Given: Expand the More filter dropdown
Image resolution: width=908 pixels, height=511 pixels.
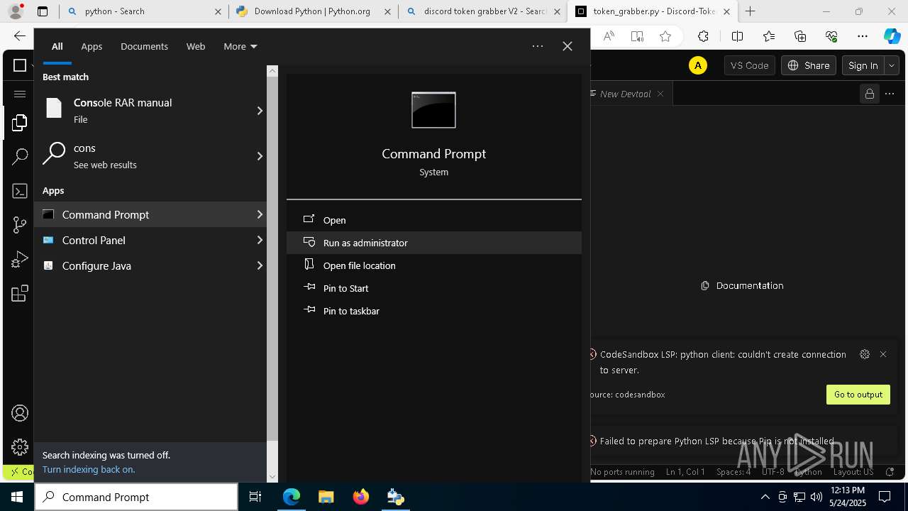Looking at the screenshot, I should [240, 46].
